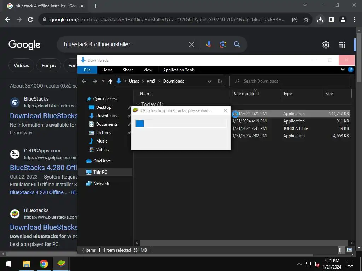The width and height of the screenshot is (362, 271).
Task: Show hidden system tray icons
Action: click(x=299, y=264)
